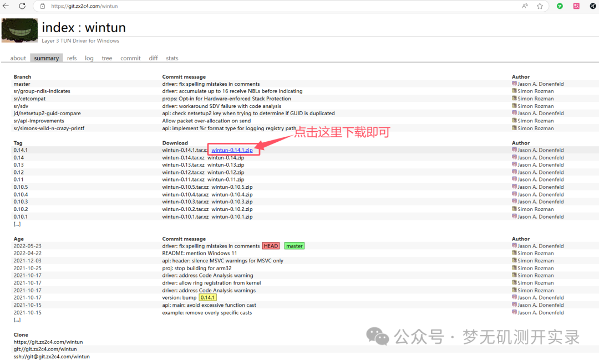Open branch sr/simons-wild-n-crazy-printf
Screen dimensions: 599x361
click(x=49, y=128)
